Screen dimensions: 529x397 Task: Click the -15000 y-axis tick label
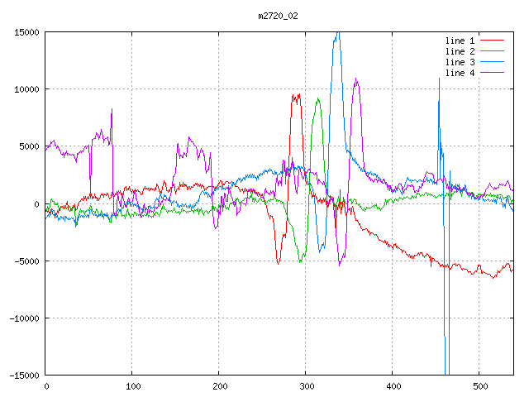click(x=24, y=375)
